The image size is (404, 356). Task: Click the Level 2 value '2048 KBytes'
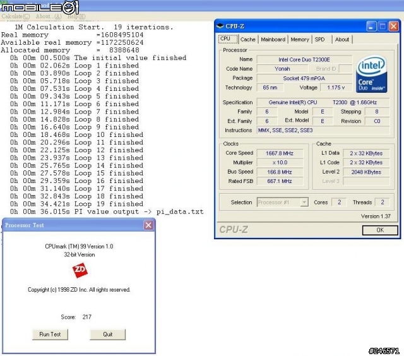tap(366, 172)
